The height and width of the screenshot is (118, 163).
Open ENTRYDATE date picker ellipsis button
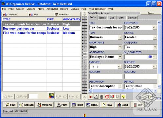pos(155,28)
